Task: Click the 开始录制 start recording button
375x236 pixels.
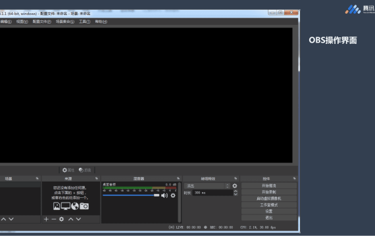Action: (x=269, y=192)
